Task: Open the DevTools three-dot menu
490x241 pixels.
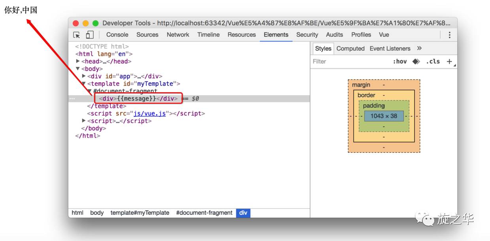Action: click(x=449, y=35)
